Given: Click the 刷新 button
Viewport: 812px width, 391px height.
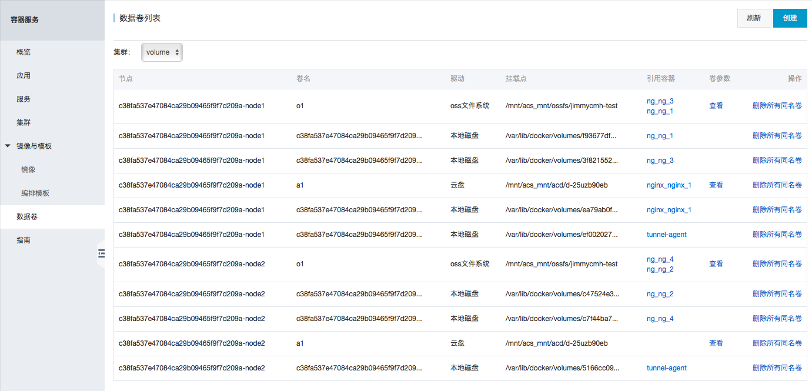Looking at the screenshot, I should 754,18.
